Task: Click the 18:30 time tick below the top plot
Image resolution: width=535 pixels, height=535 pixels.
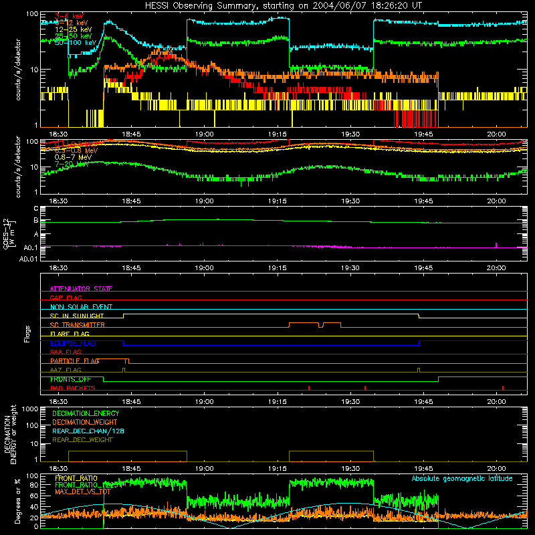Action: point(58,134)
